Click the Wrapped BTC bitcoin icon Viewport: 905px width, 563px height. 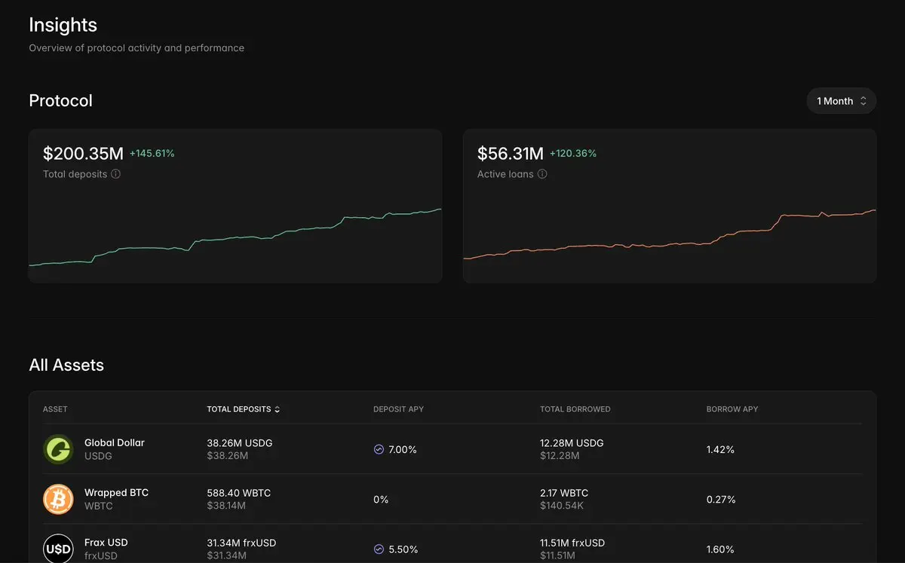point(58,499)
